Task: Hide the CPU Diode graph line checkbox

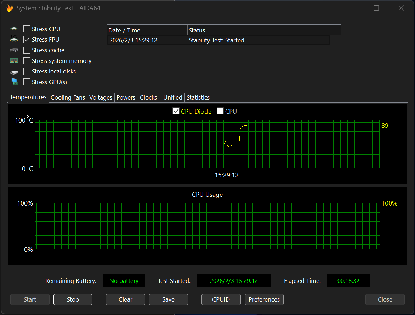Action: pos(176,111)
